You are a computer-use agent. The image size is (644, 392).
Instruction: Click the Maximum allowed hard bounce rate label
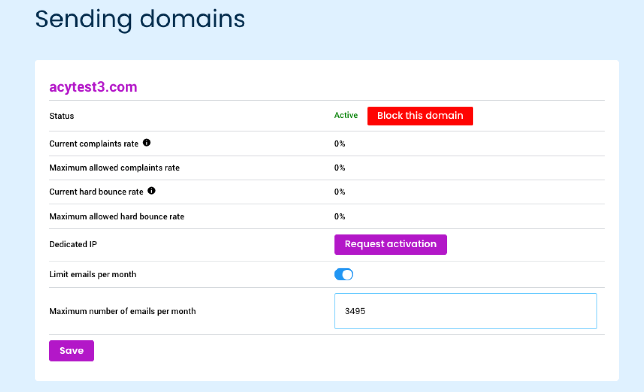[x=117, y=217]
